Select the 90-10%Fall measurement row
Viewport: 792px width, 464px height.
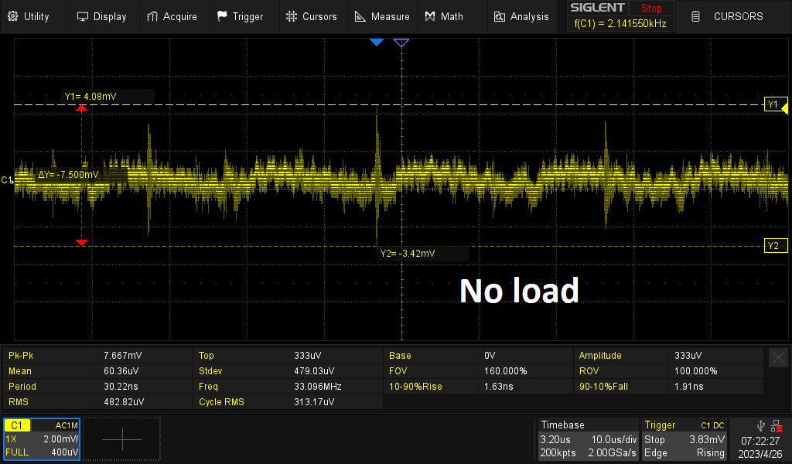[668, 387]
